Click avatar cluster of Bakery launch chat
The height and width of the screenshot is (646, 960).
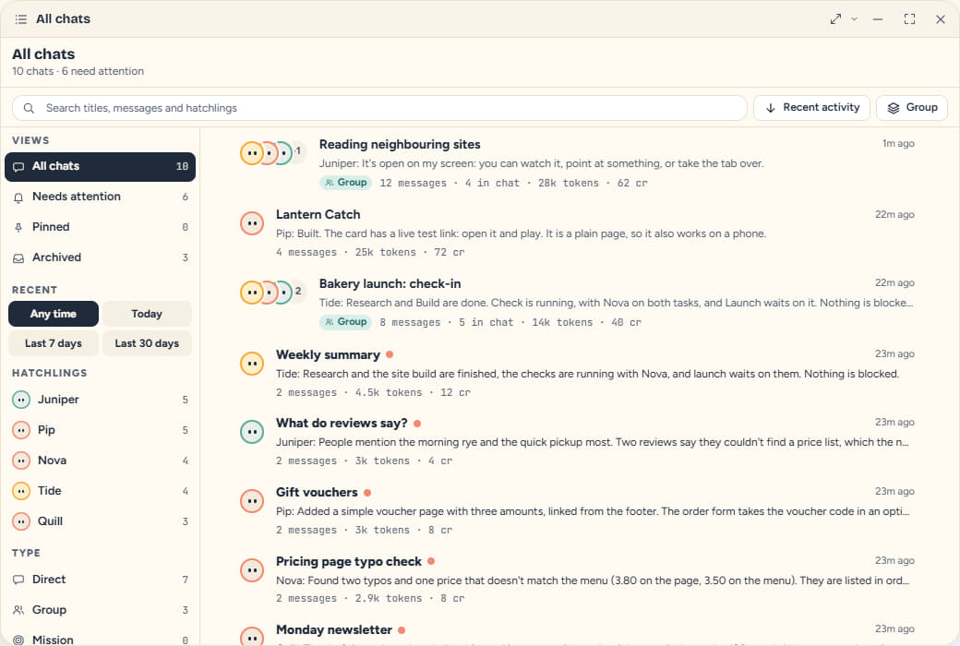272,293
